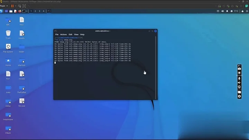
Task: Select the tools folder on the desktop
Action: tap(8, 89)
